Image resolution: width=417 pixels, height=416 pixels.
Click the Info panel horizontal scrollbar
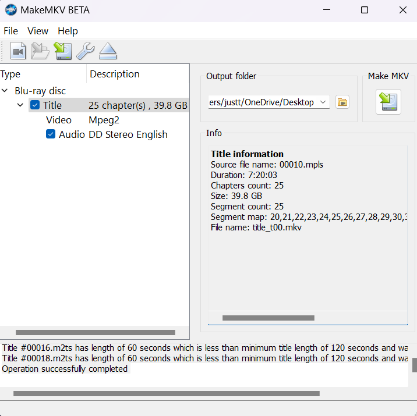coord(268,318)
